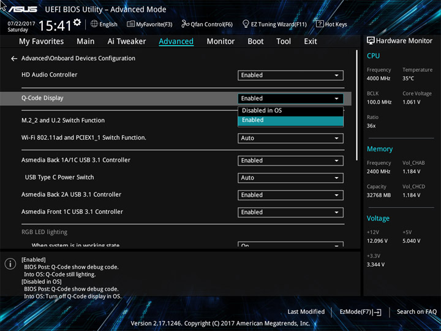The height and width of the screenshot is (331, 441).
Task: Click the MyFavorite list icon
Action: coord(130,24)
